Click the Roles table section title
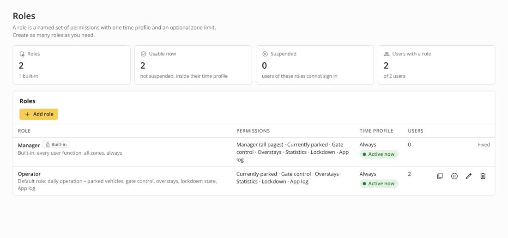The image size is (508, 238). [27, 101]
